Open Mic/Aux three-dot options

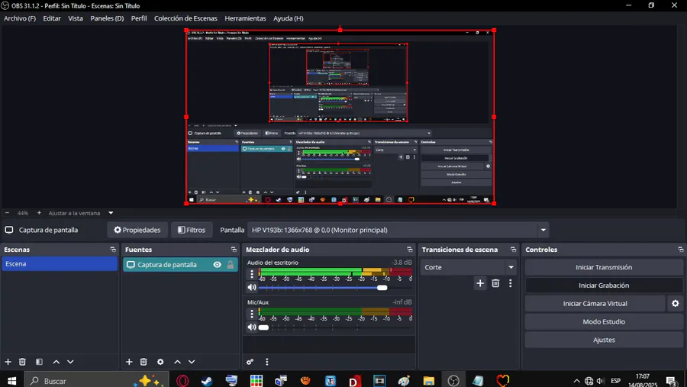pos(251,314)
